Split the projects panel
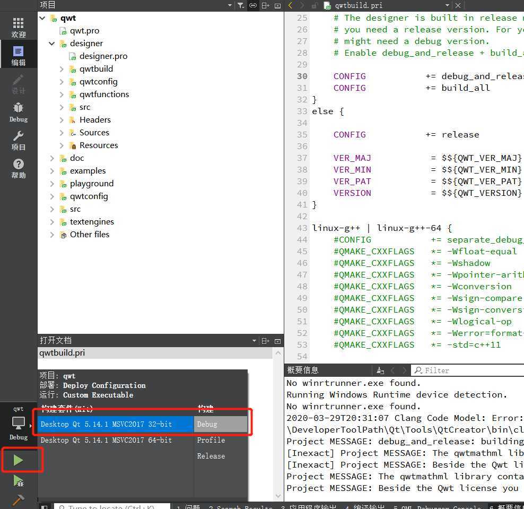 pyautogui.click(x=265, y=5)
